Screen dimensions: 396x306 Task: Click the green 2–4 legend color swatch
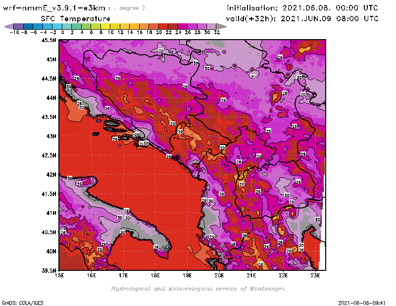pyautogui.click(x=77, y=26)
